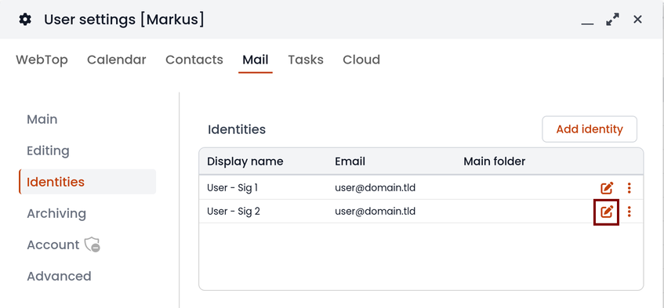Click the Main folder column header
Screen dimensions: 664x308
pos(494,161)
